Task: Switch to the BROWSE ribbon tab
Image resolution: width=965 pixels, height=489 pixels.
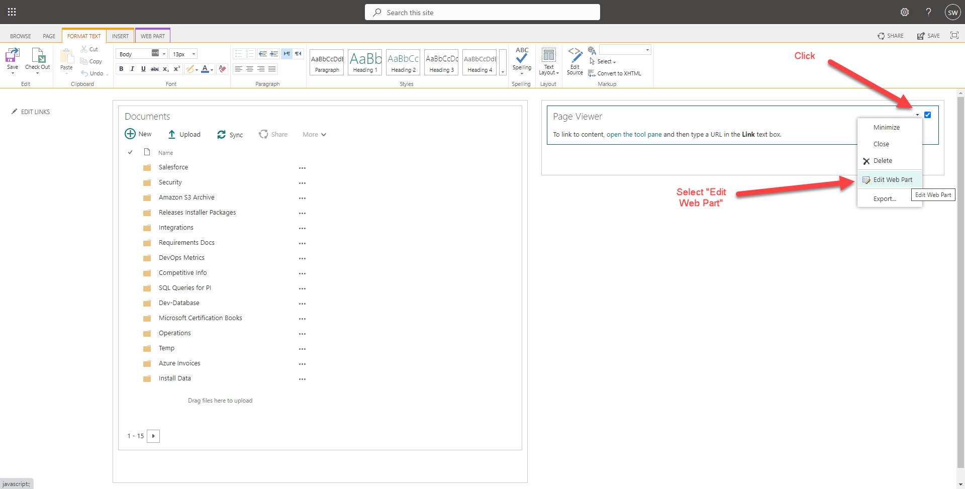Action: (21, 36)
